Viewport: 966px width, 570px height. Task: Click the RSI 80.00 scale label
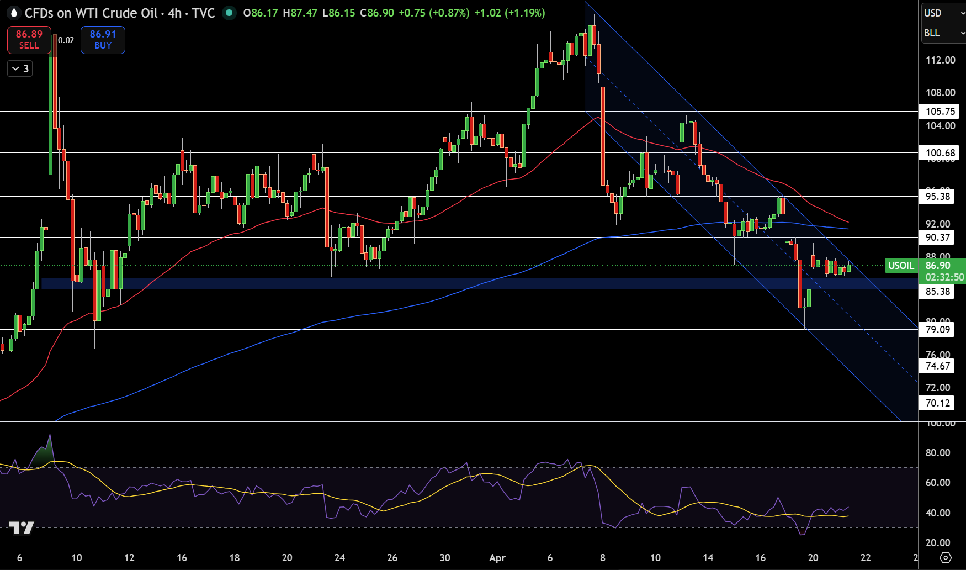point(938,452)
